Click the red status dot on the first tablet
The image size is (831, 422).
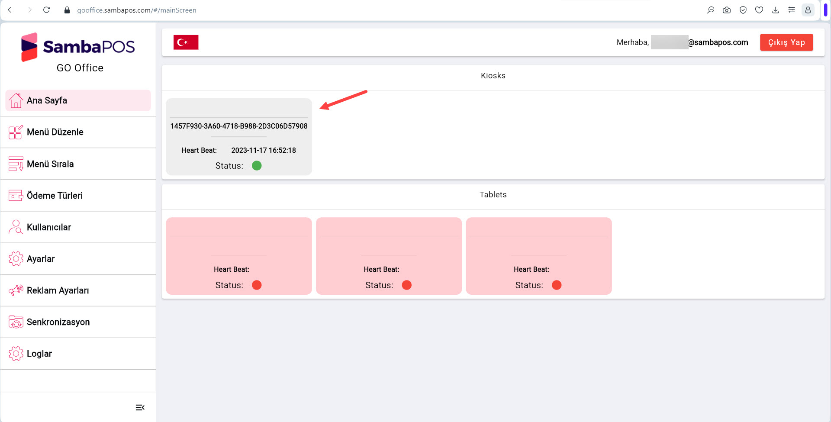256,285
